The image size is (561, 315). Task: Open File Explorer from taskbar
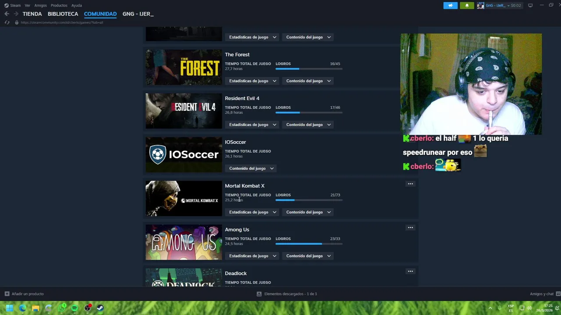pyautogui.click(x=36, y=308)
